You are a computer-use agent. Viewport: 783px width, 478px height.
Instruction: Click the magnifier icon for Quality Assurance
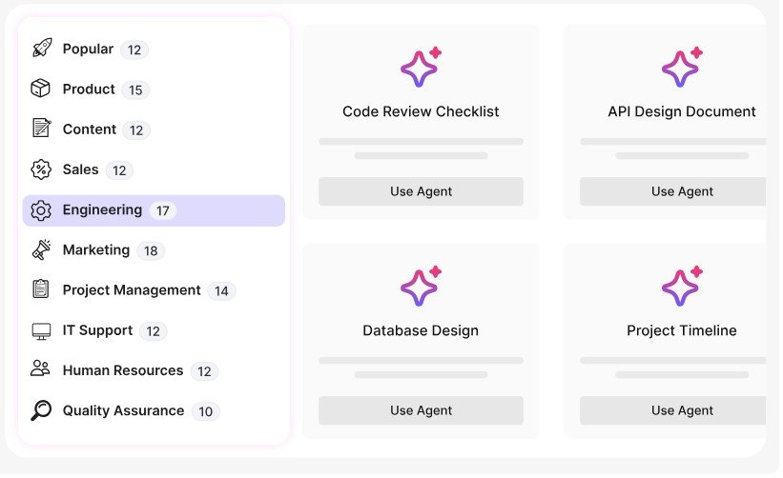point(41,410)
